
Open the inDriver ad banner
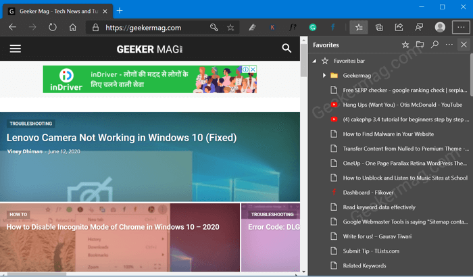[x=149, y=79]
